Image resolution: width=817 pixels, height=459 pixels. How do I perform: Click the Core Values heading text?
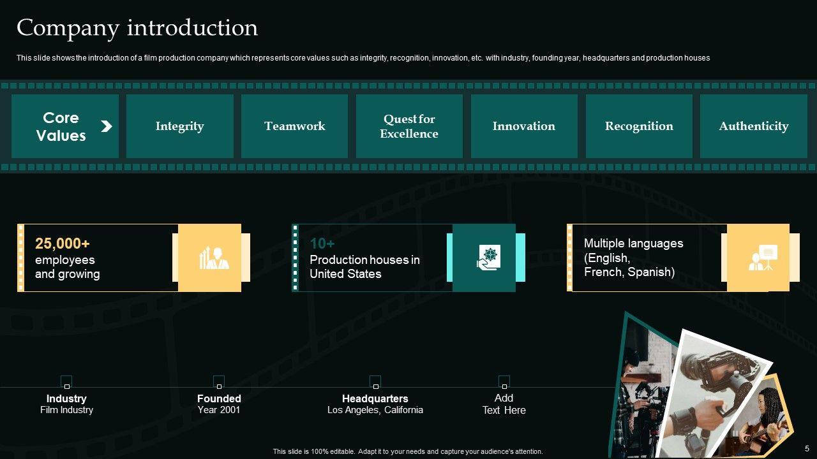point(61,127)
